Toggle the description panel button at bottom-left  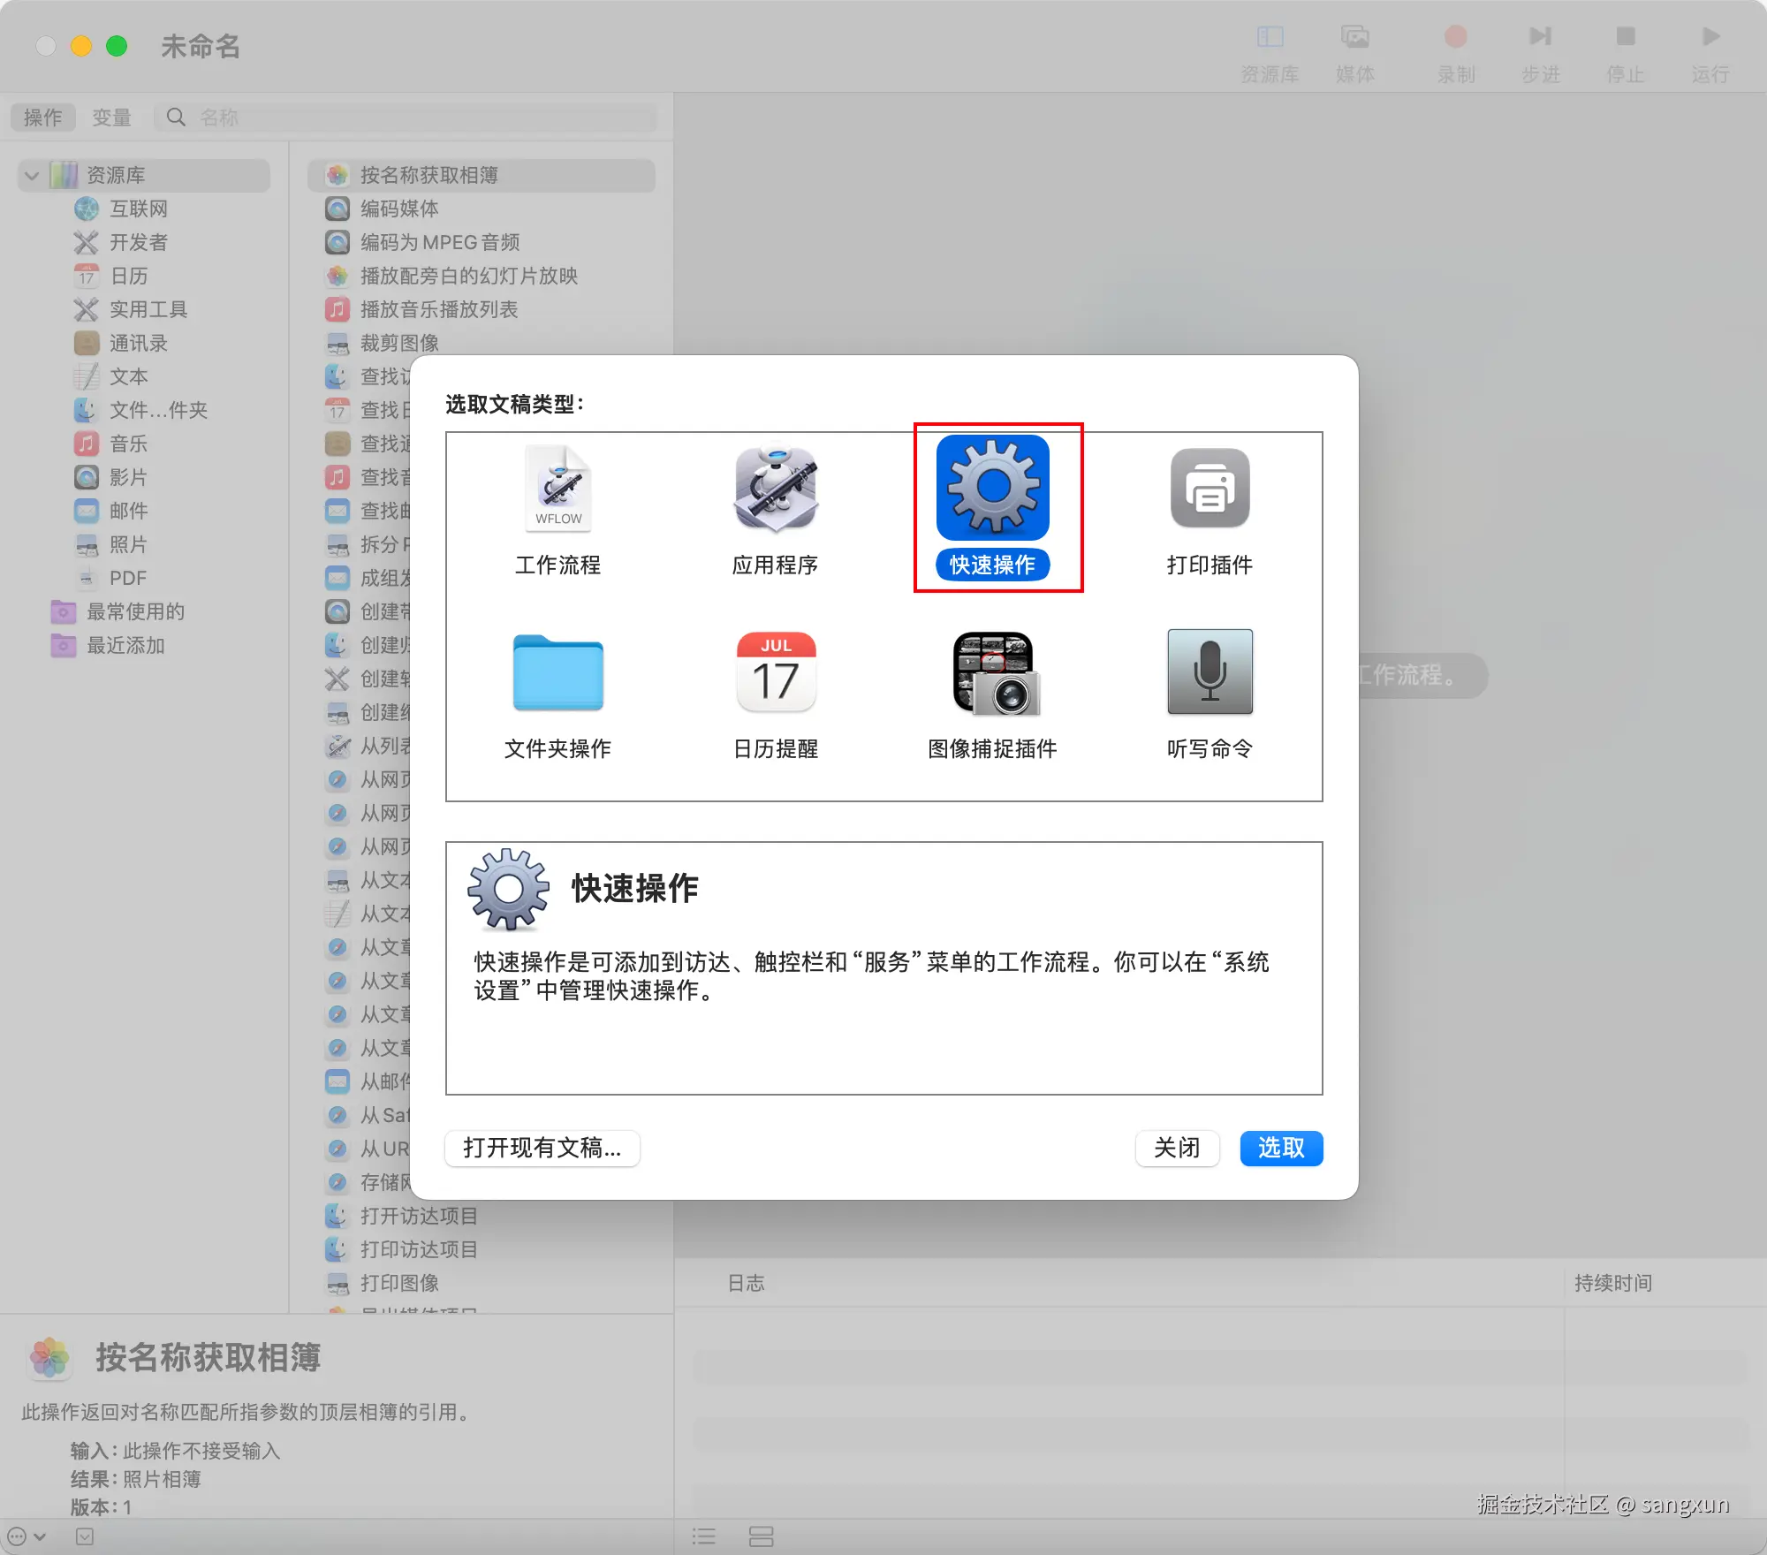tap(85, 1536)
